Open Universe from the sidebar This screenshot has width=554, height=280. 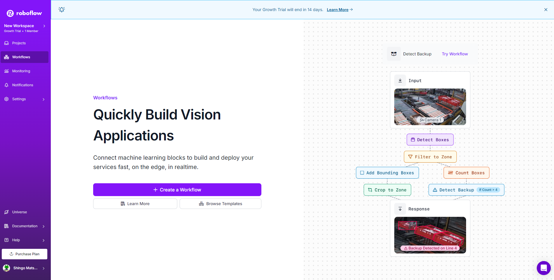pyautogui.click(x=25, y=212)
